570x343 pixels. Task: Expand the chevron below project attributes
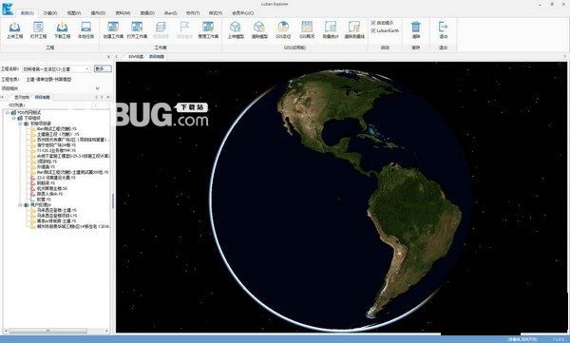[98, 88]
